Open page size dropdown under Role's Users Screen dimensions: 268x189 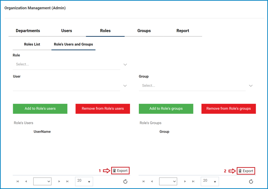(x=84, y=181)
